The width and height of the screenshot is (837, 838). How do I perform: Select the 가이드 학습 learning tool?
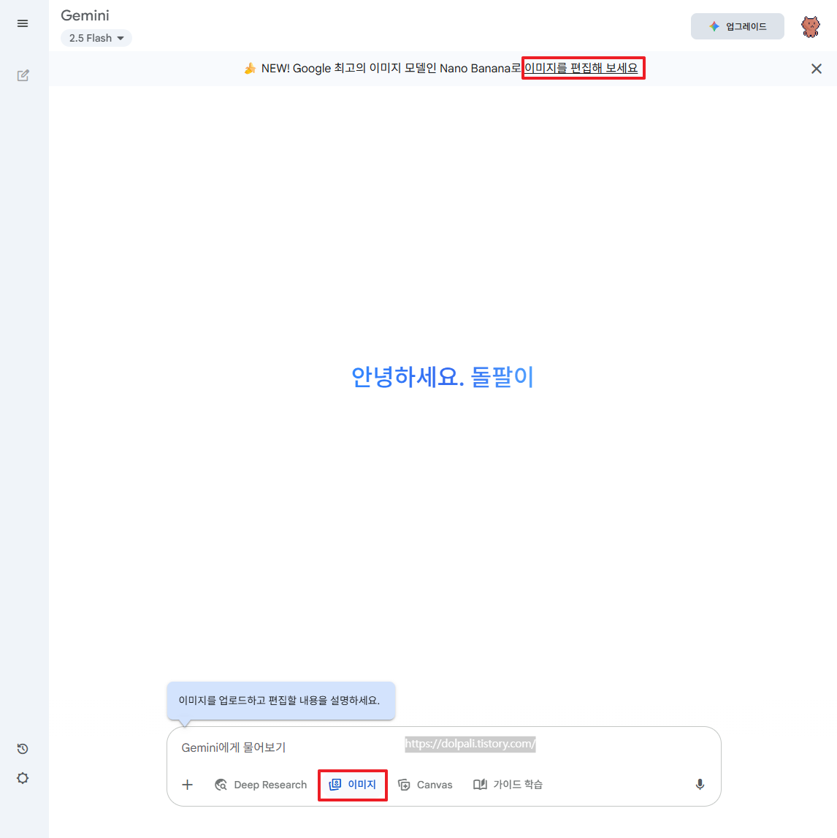click(x=508, y=784)
